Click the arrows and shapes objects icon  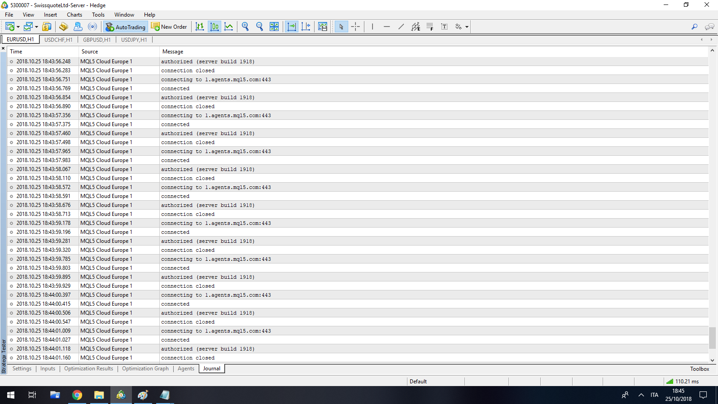pyautogui.click(x=459, y=27)
